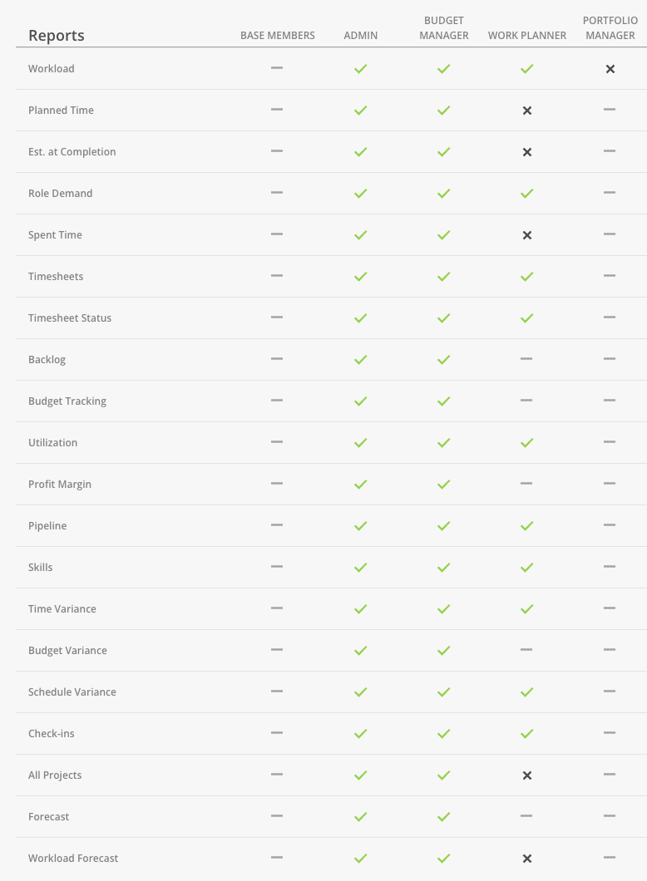Click the Work Planner X in Planned Time row
This screenshot has width=647, height=881.
526,110
